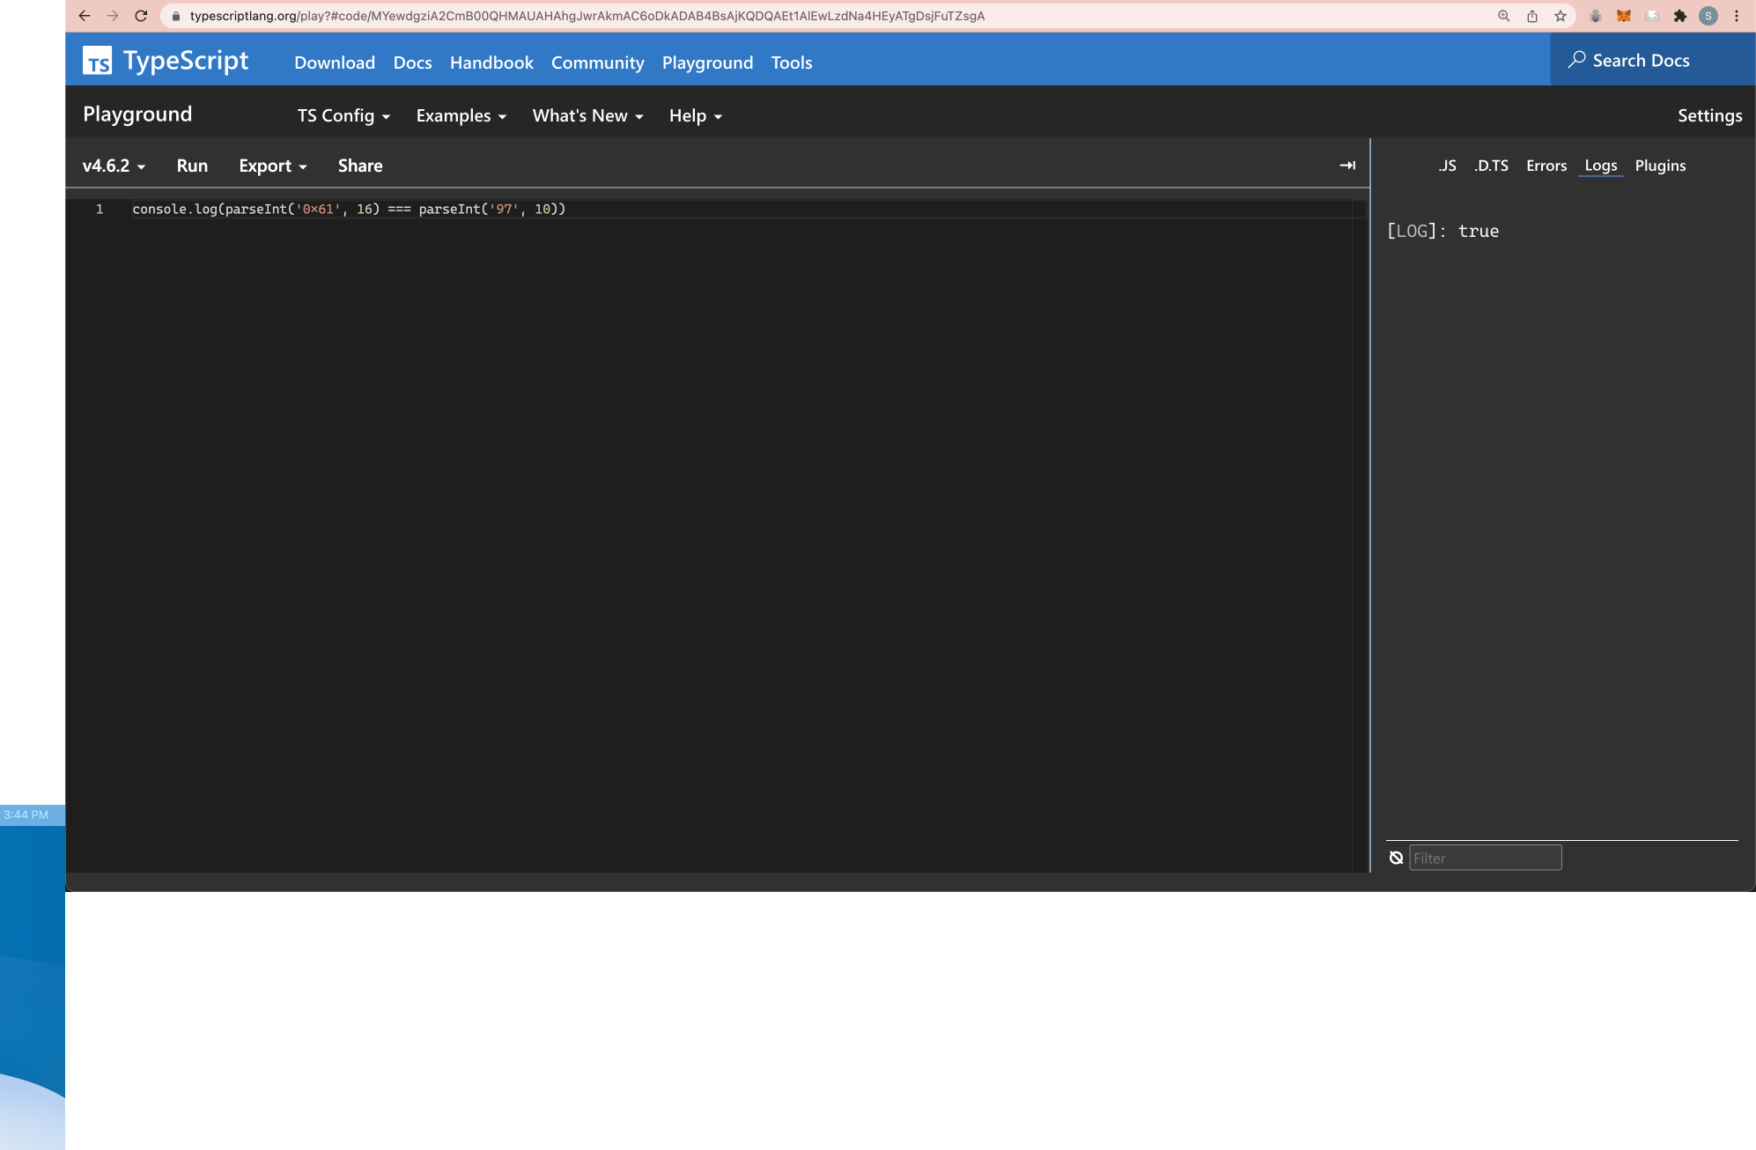
Task: Expand the Examples menu
Action: click(x=461, y=115)
